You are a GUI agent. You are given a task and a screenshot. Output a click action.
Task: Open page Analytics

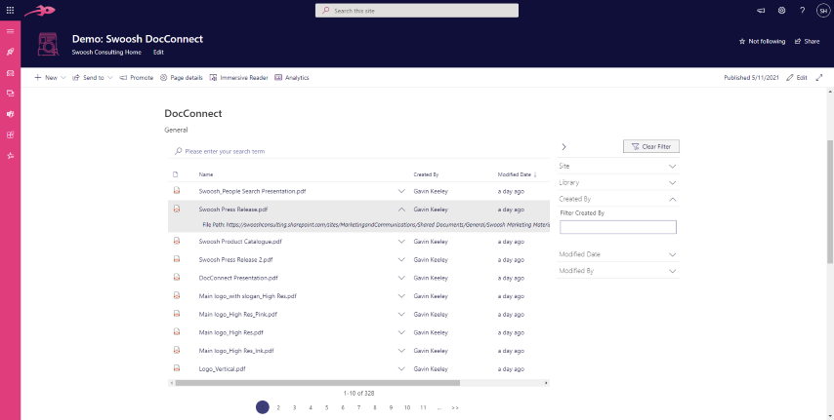coord(291,78)
